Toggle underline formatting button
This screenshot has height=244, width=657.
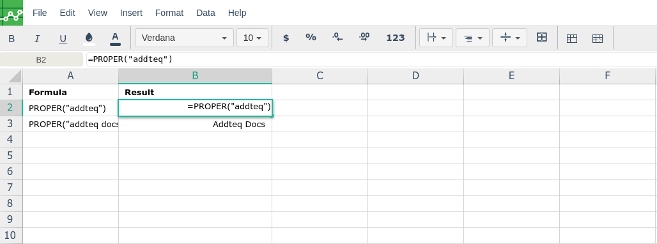pyautogui.click(x=63, y=38)
